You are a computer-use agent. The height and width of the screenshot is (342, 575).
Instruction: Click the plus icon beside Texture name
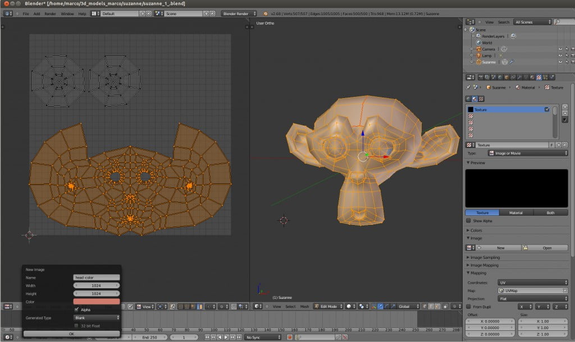click(x=559, y=145)
